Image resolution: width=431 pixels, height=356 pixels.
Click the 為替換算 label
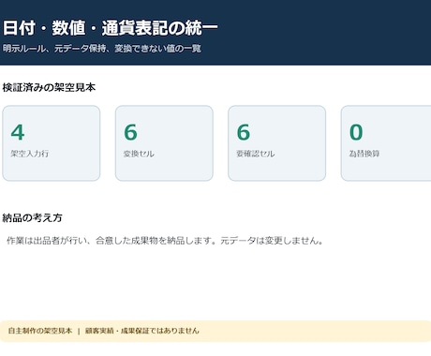point(364,154)
